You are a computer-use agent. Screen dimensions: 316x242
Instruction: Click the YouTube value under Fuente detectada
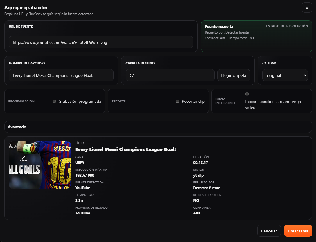[x=82, y=188]
